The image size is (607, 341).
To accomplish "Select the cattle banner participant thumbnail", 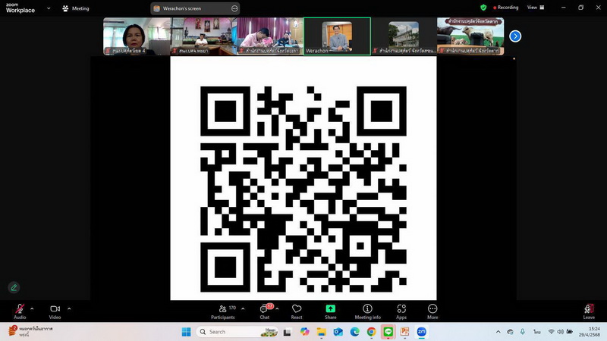I will pyautogui.click(x=470, y=36).
